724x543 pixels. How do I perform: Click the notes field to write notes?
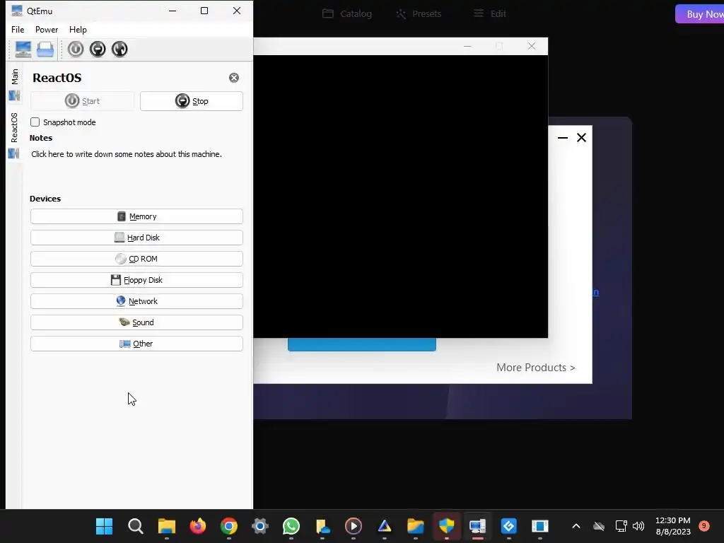[x=127, y=154]
